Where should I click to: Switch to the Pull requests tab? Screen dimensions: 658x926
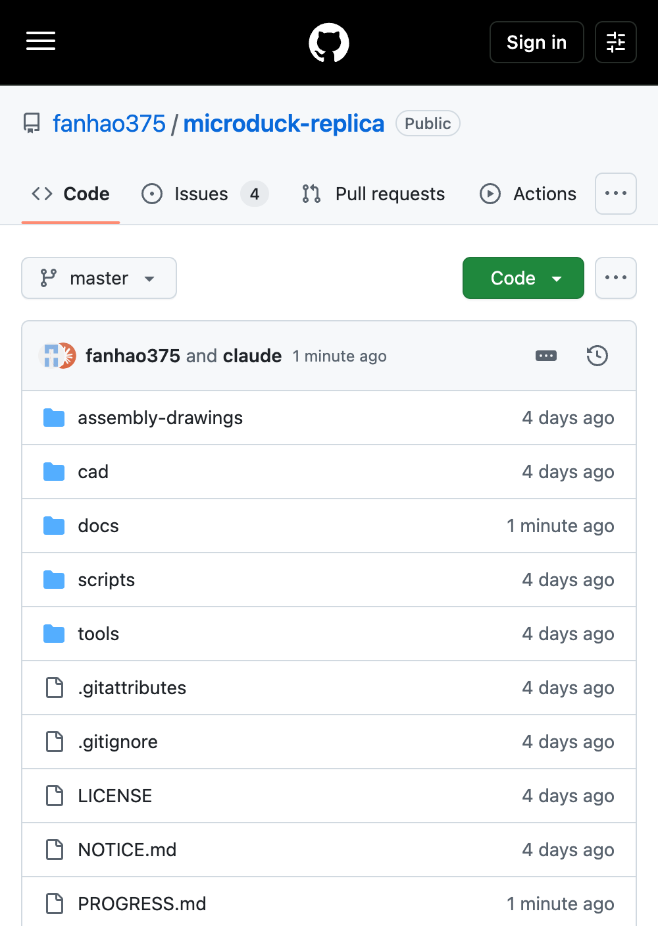(373, 194)
